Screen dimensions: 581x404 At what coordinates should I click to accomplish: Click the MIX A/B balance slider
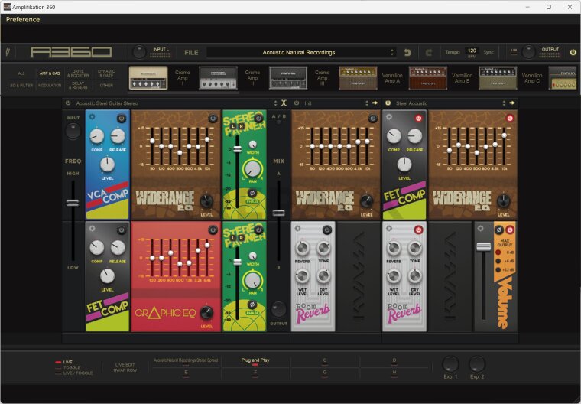tap(279, 212)
